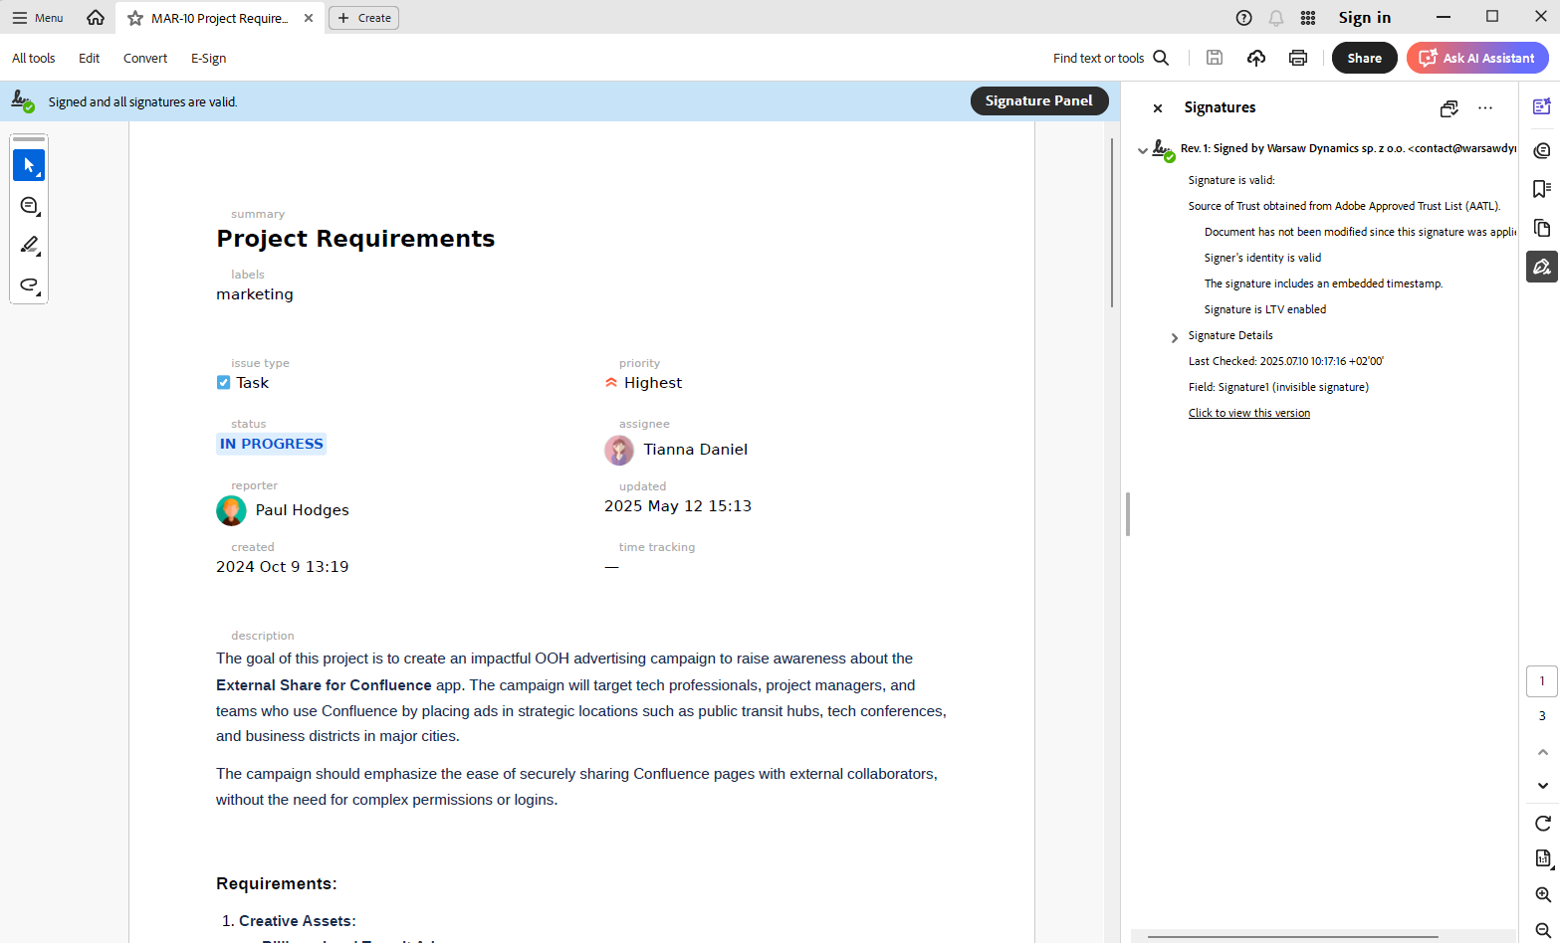Open the Comments rail icon
The width and height of the screenshot is (1560, 943).
click(x=1542, y=150)
